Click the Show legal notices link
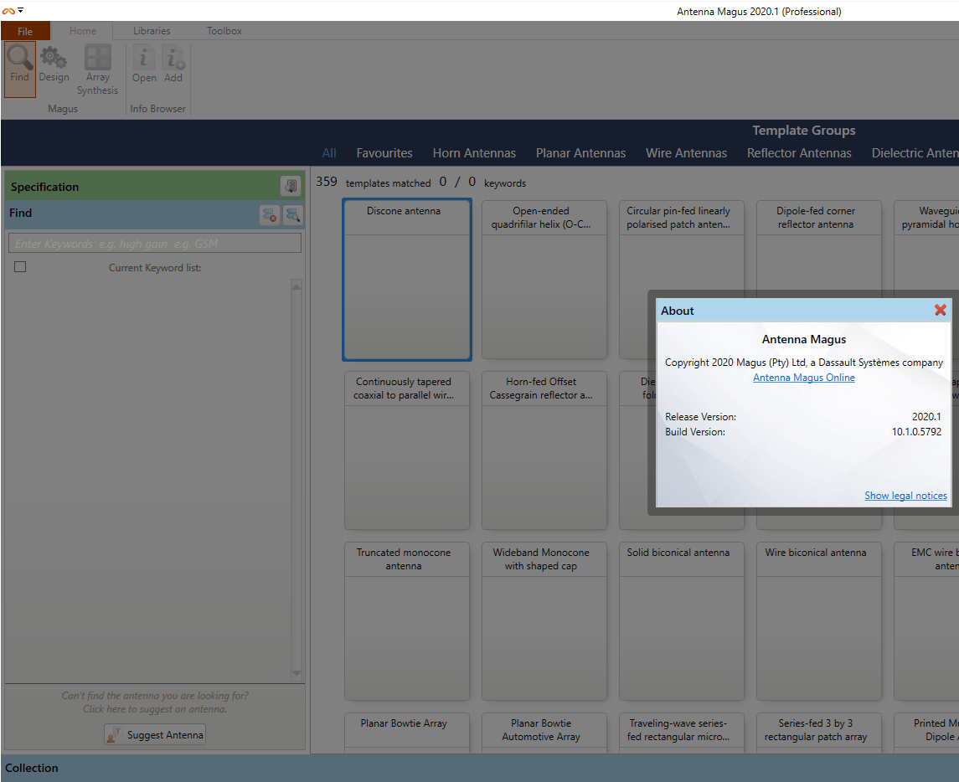 [x=905, y=496]
